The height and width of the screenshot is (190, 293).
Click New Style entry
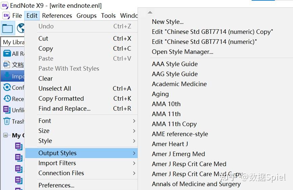click(167, 22)
